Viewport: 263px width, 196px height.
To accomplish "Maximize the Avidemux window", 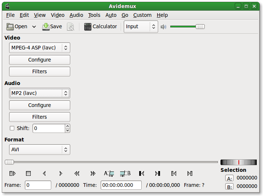I will click(246, 6).
